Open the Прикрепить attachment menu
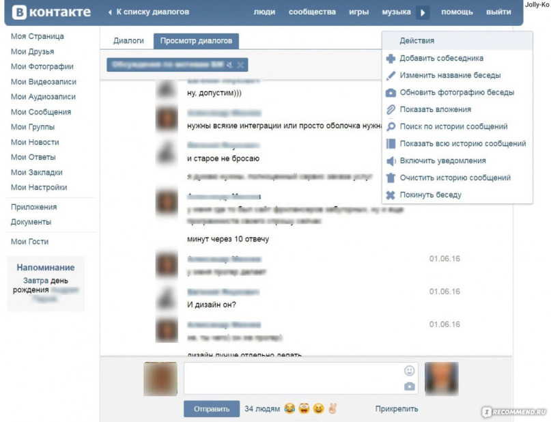This screenshot has width=551, height=422. coord(397,409)
